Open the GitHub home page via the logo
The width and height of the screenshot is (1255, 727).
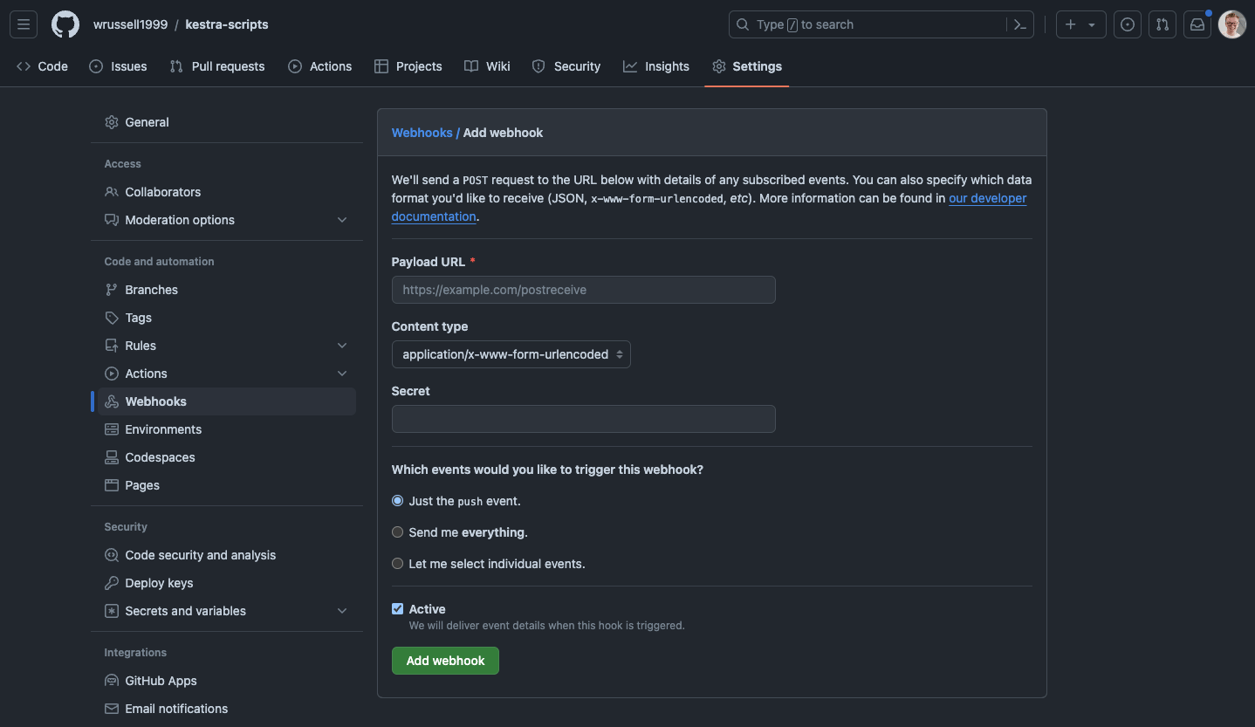pyautogui.click(x=65, y=24)
